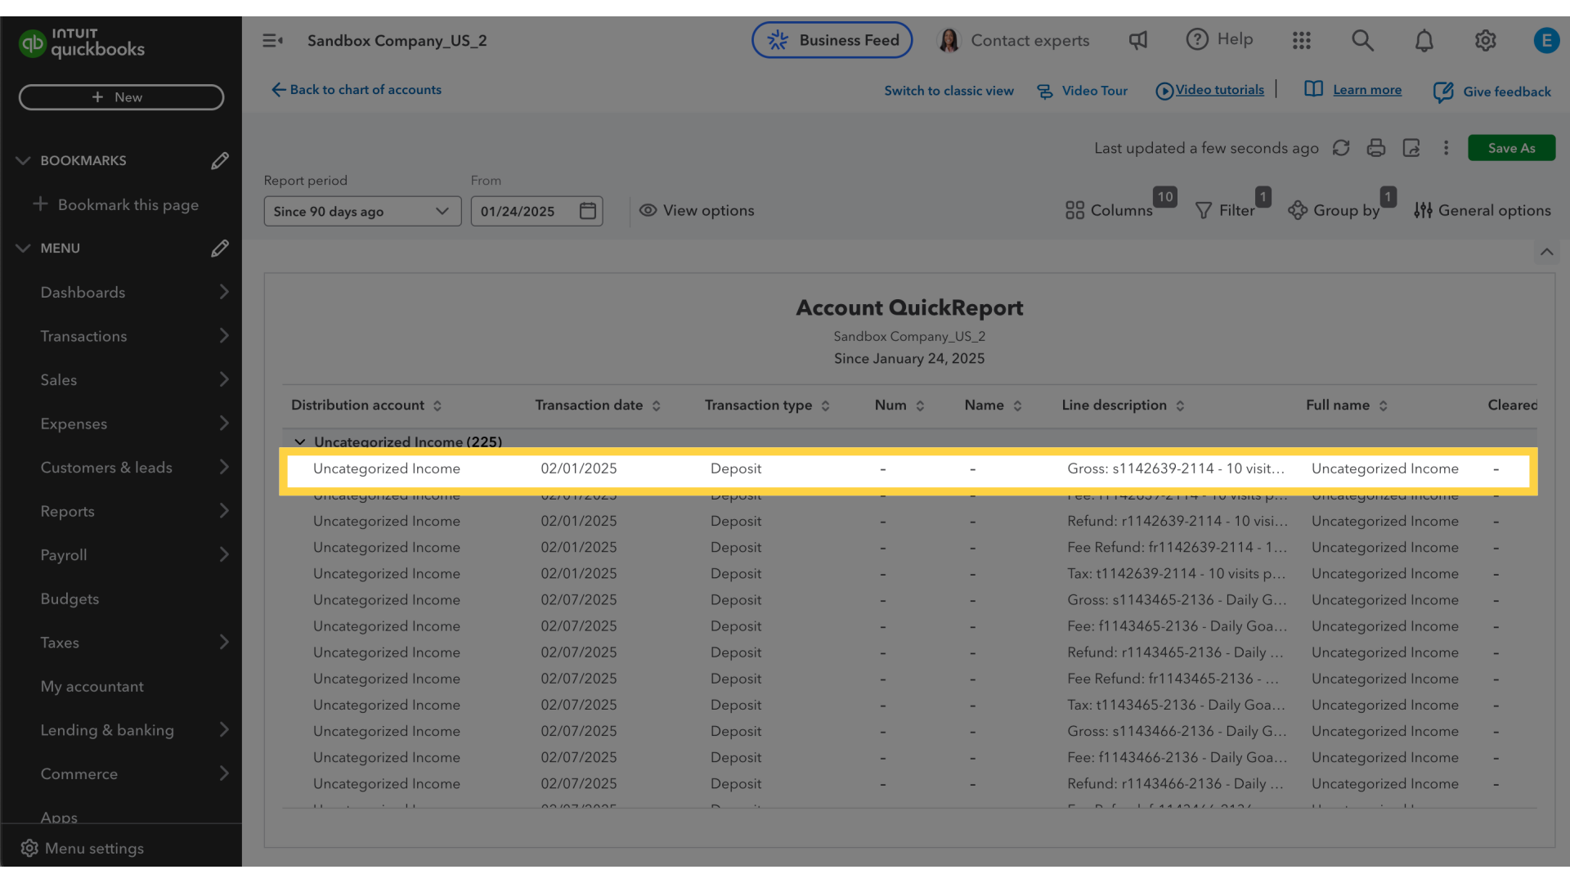Viewport: 1570px width, 883px height.
Task: Switch to classic view
Action: point(949,91)
